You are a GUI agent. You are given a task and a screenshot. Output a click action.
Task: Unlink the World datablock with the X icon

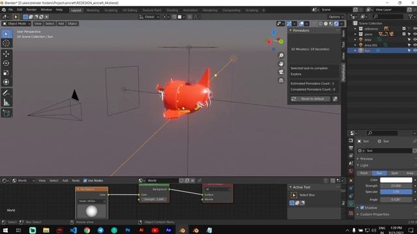pos(193,181)
